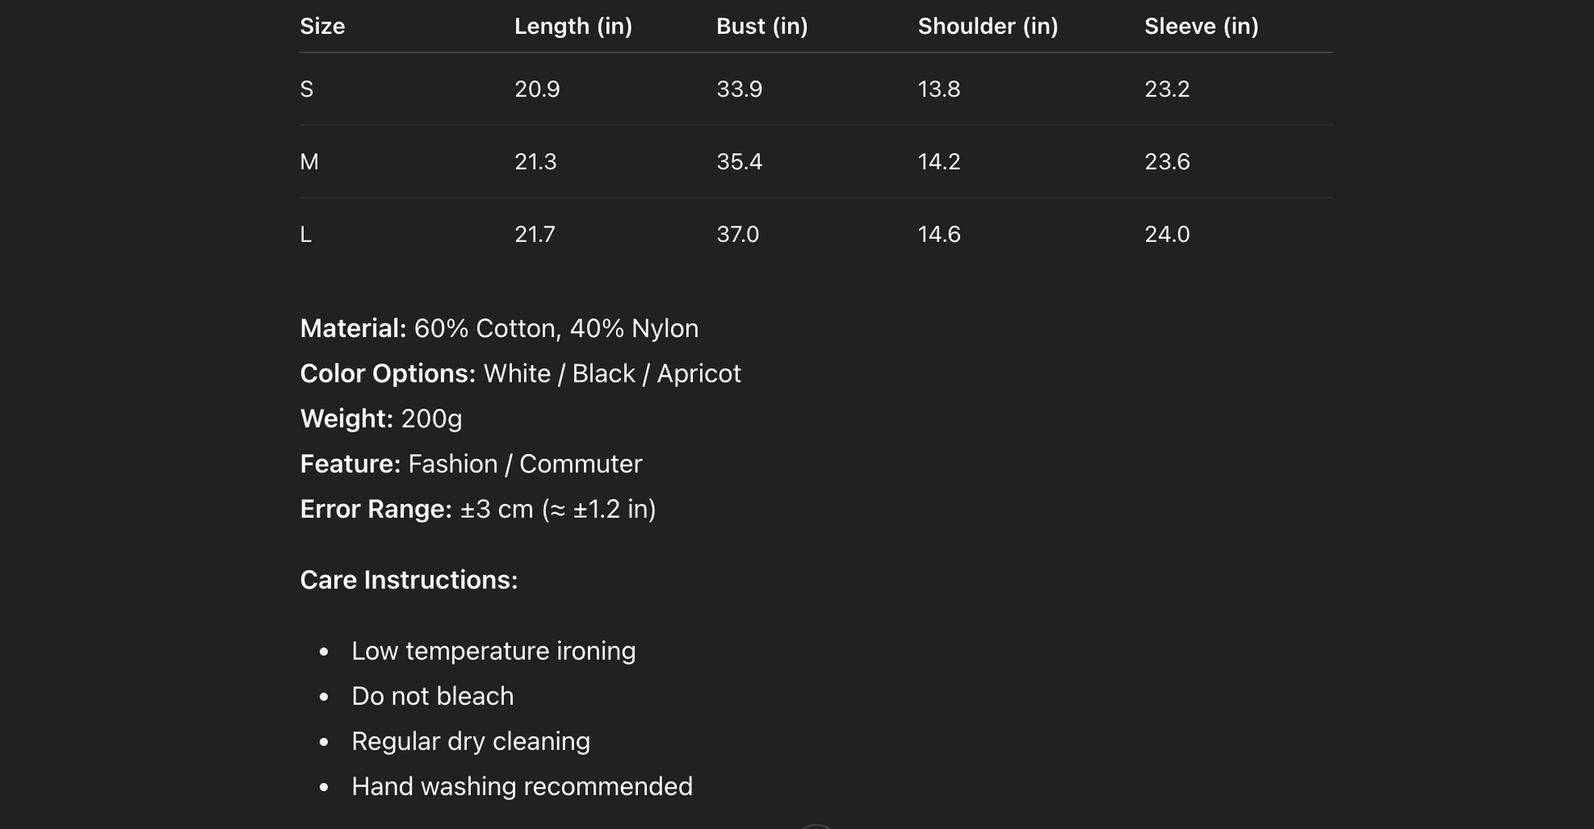Click the Sleeve (in) column header
The width and height of the screenshot is (1594, 829).
click(x=1201, y=26)
